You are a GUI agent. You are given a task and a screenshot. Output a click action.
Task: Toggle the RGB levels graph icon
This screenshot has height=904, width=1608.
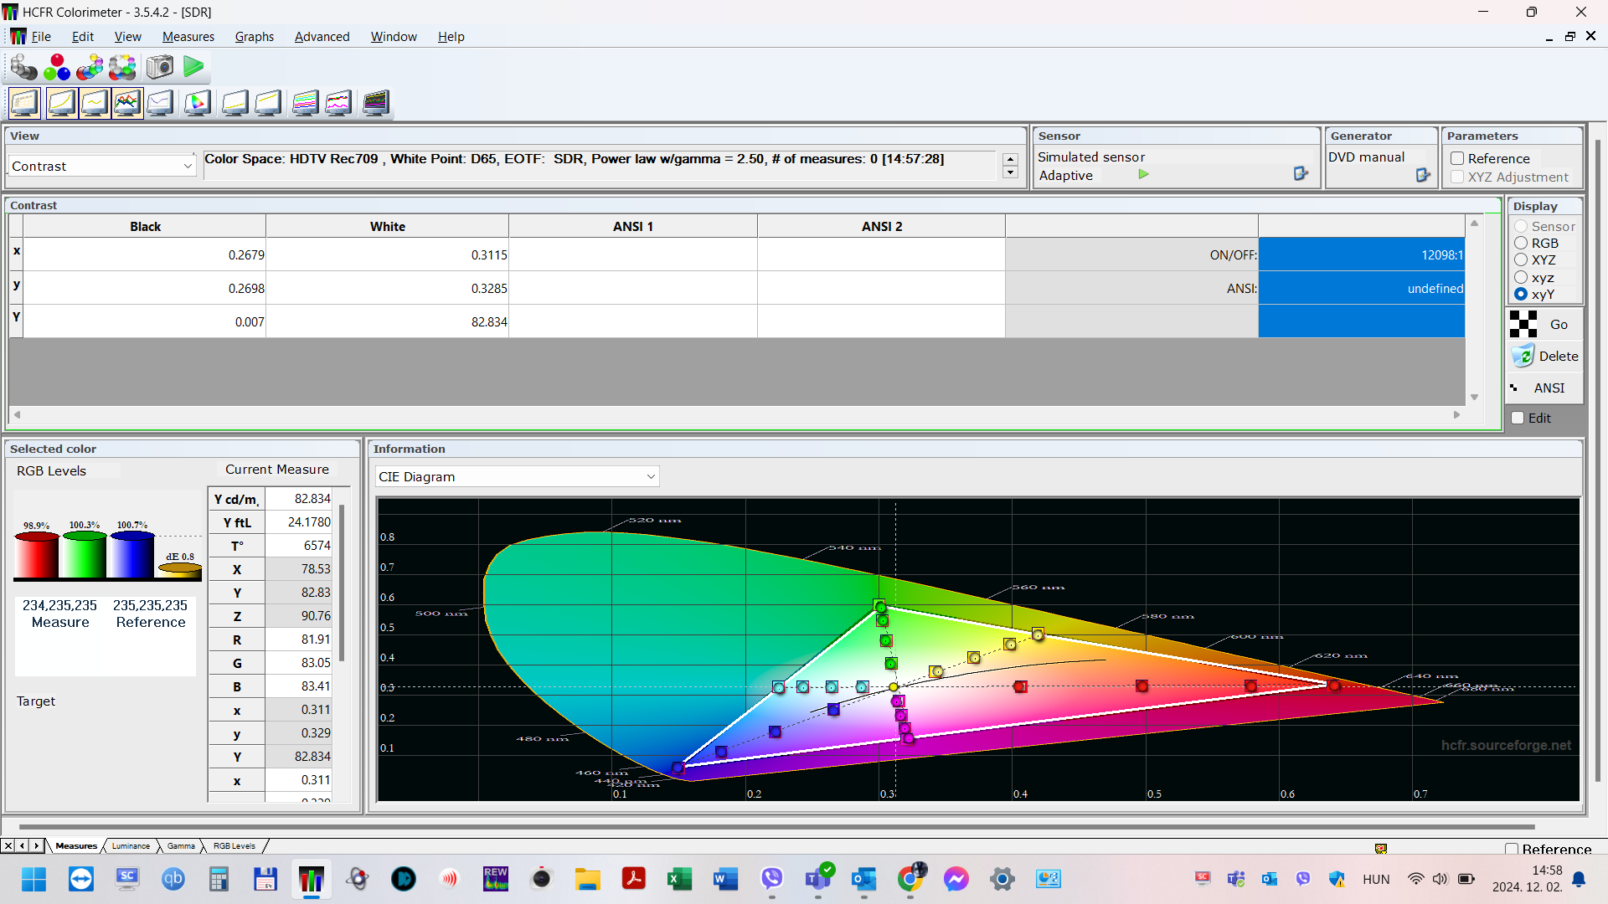[x=127, y=103]
